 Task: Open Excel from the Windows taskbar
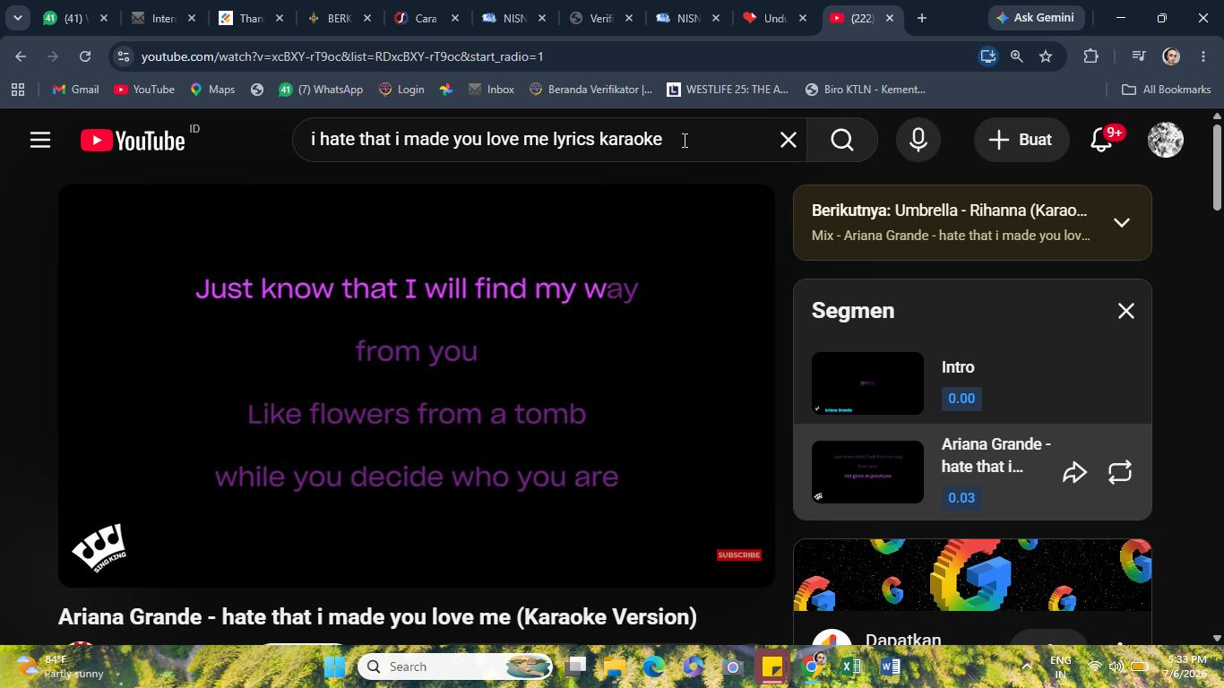[850, 666]
